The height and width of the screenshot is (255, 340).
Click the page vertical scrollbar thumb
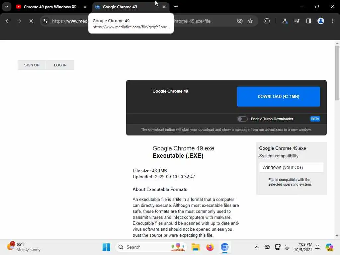click(x=337, y=73)
